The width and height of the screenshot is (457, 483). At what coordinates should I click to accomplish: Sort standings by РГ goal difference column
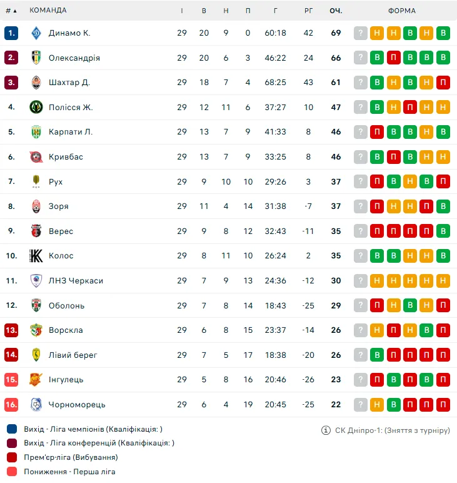pyautogui.click(x=308, y=11)
